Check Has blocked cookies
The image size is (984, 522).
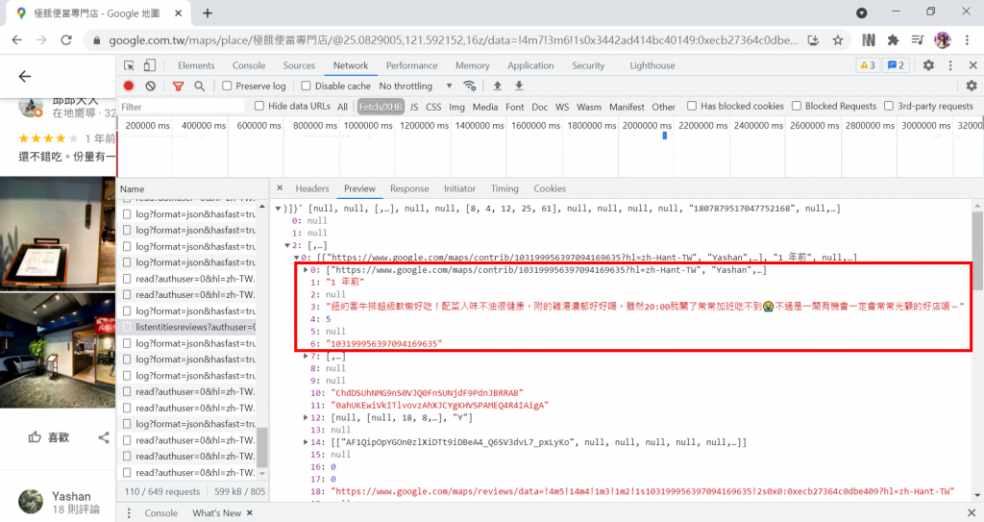click(x=692, y=106)
